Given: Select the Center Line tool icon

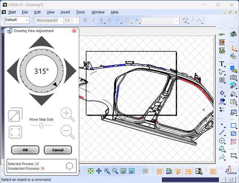Looking at the screenshot, I should pos(222,93).
